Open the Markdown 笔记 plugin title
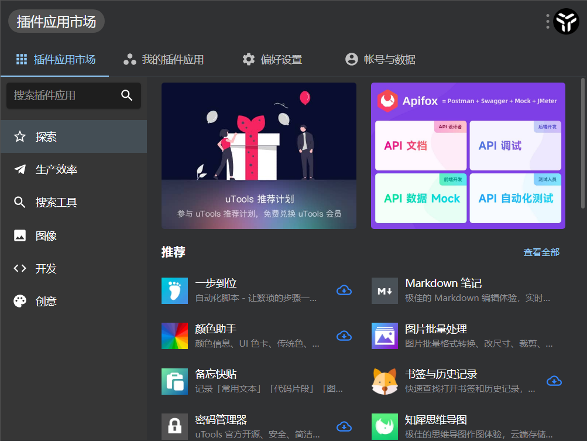Image resolution: width=587 pixels, height=441 pixels. (443, 283)
